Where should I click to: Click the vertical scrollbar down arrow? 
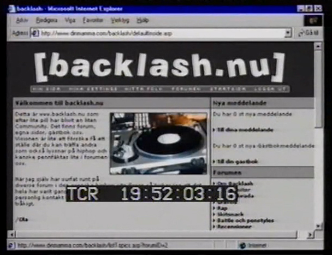(318, 226)
